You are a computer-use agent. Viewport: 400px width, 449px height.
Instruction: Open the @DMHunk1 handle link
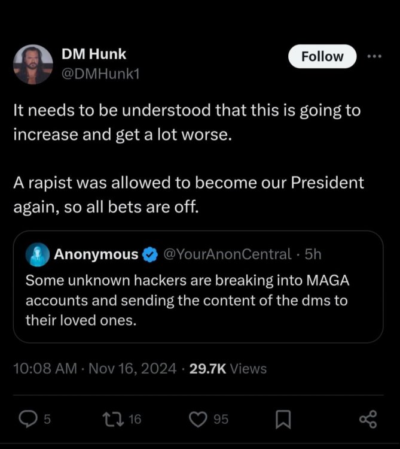(100, 74)
